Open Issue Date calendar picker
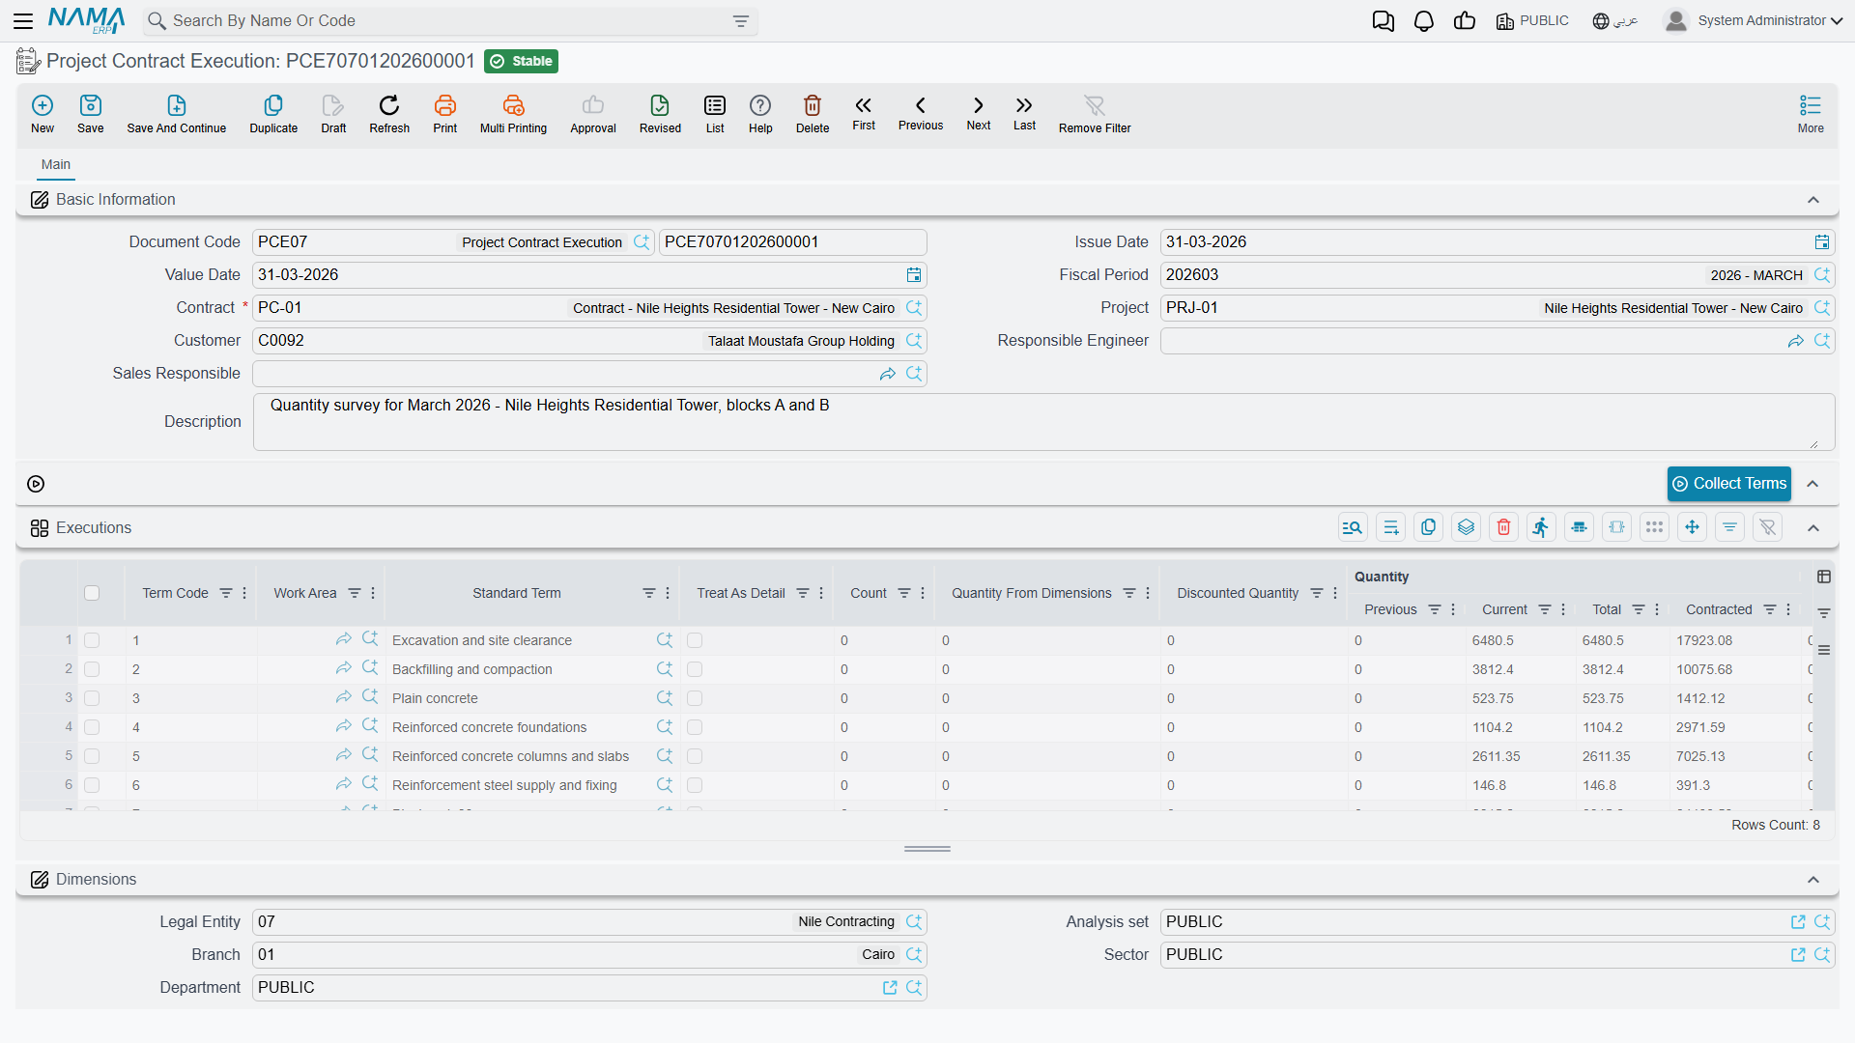Screen dimensions: 1855x1043 tap(1822, 242)
